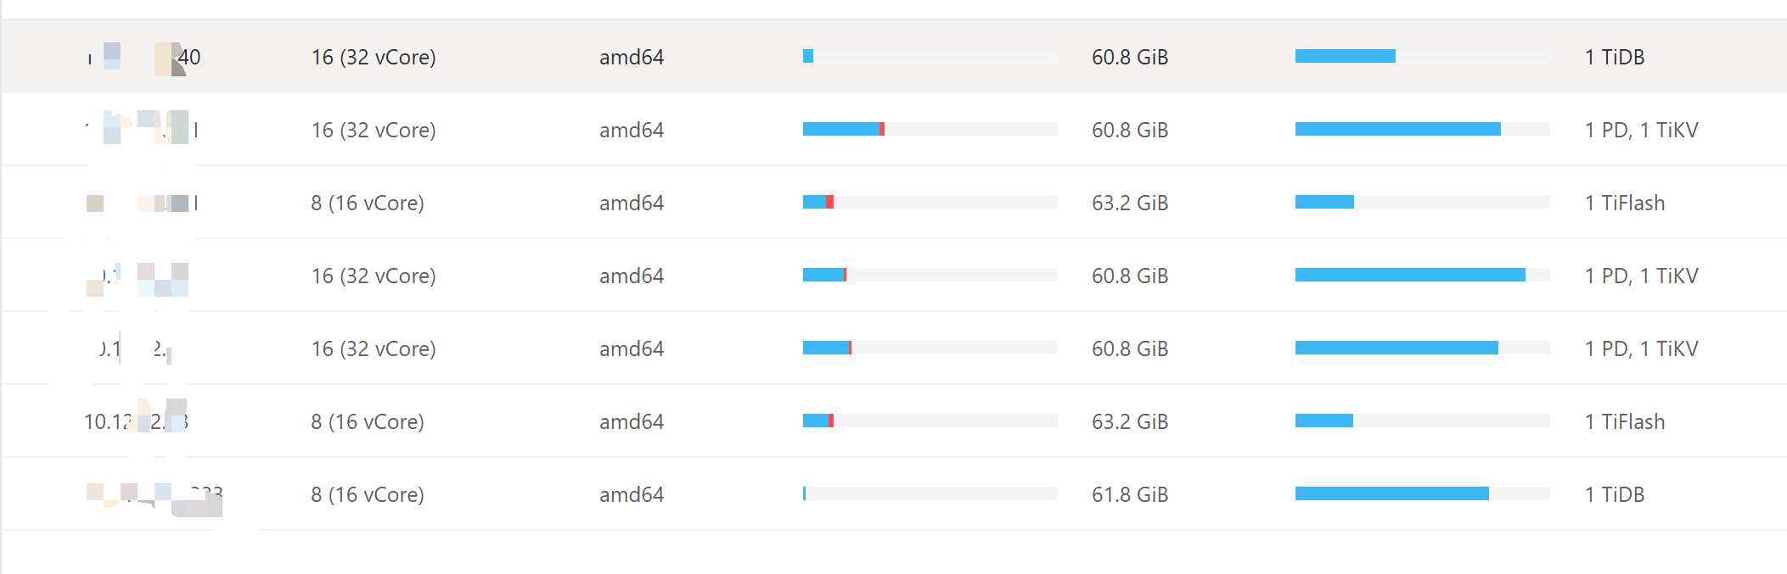Select the 61.8 GiB memory value

coord(1130,494)
